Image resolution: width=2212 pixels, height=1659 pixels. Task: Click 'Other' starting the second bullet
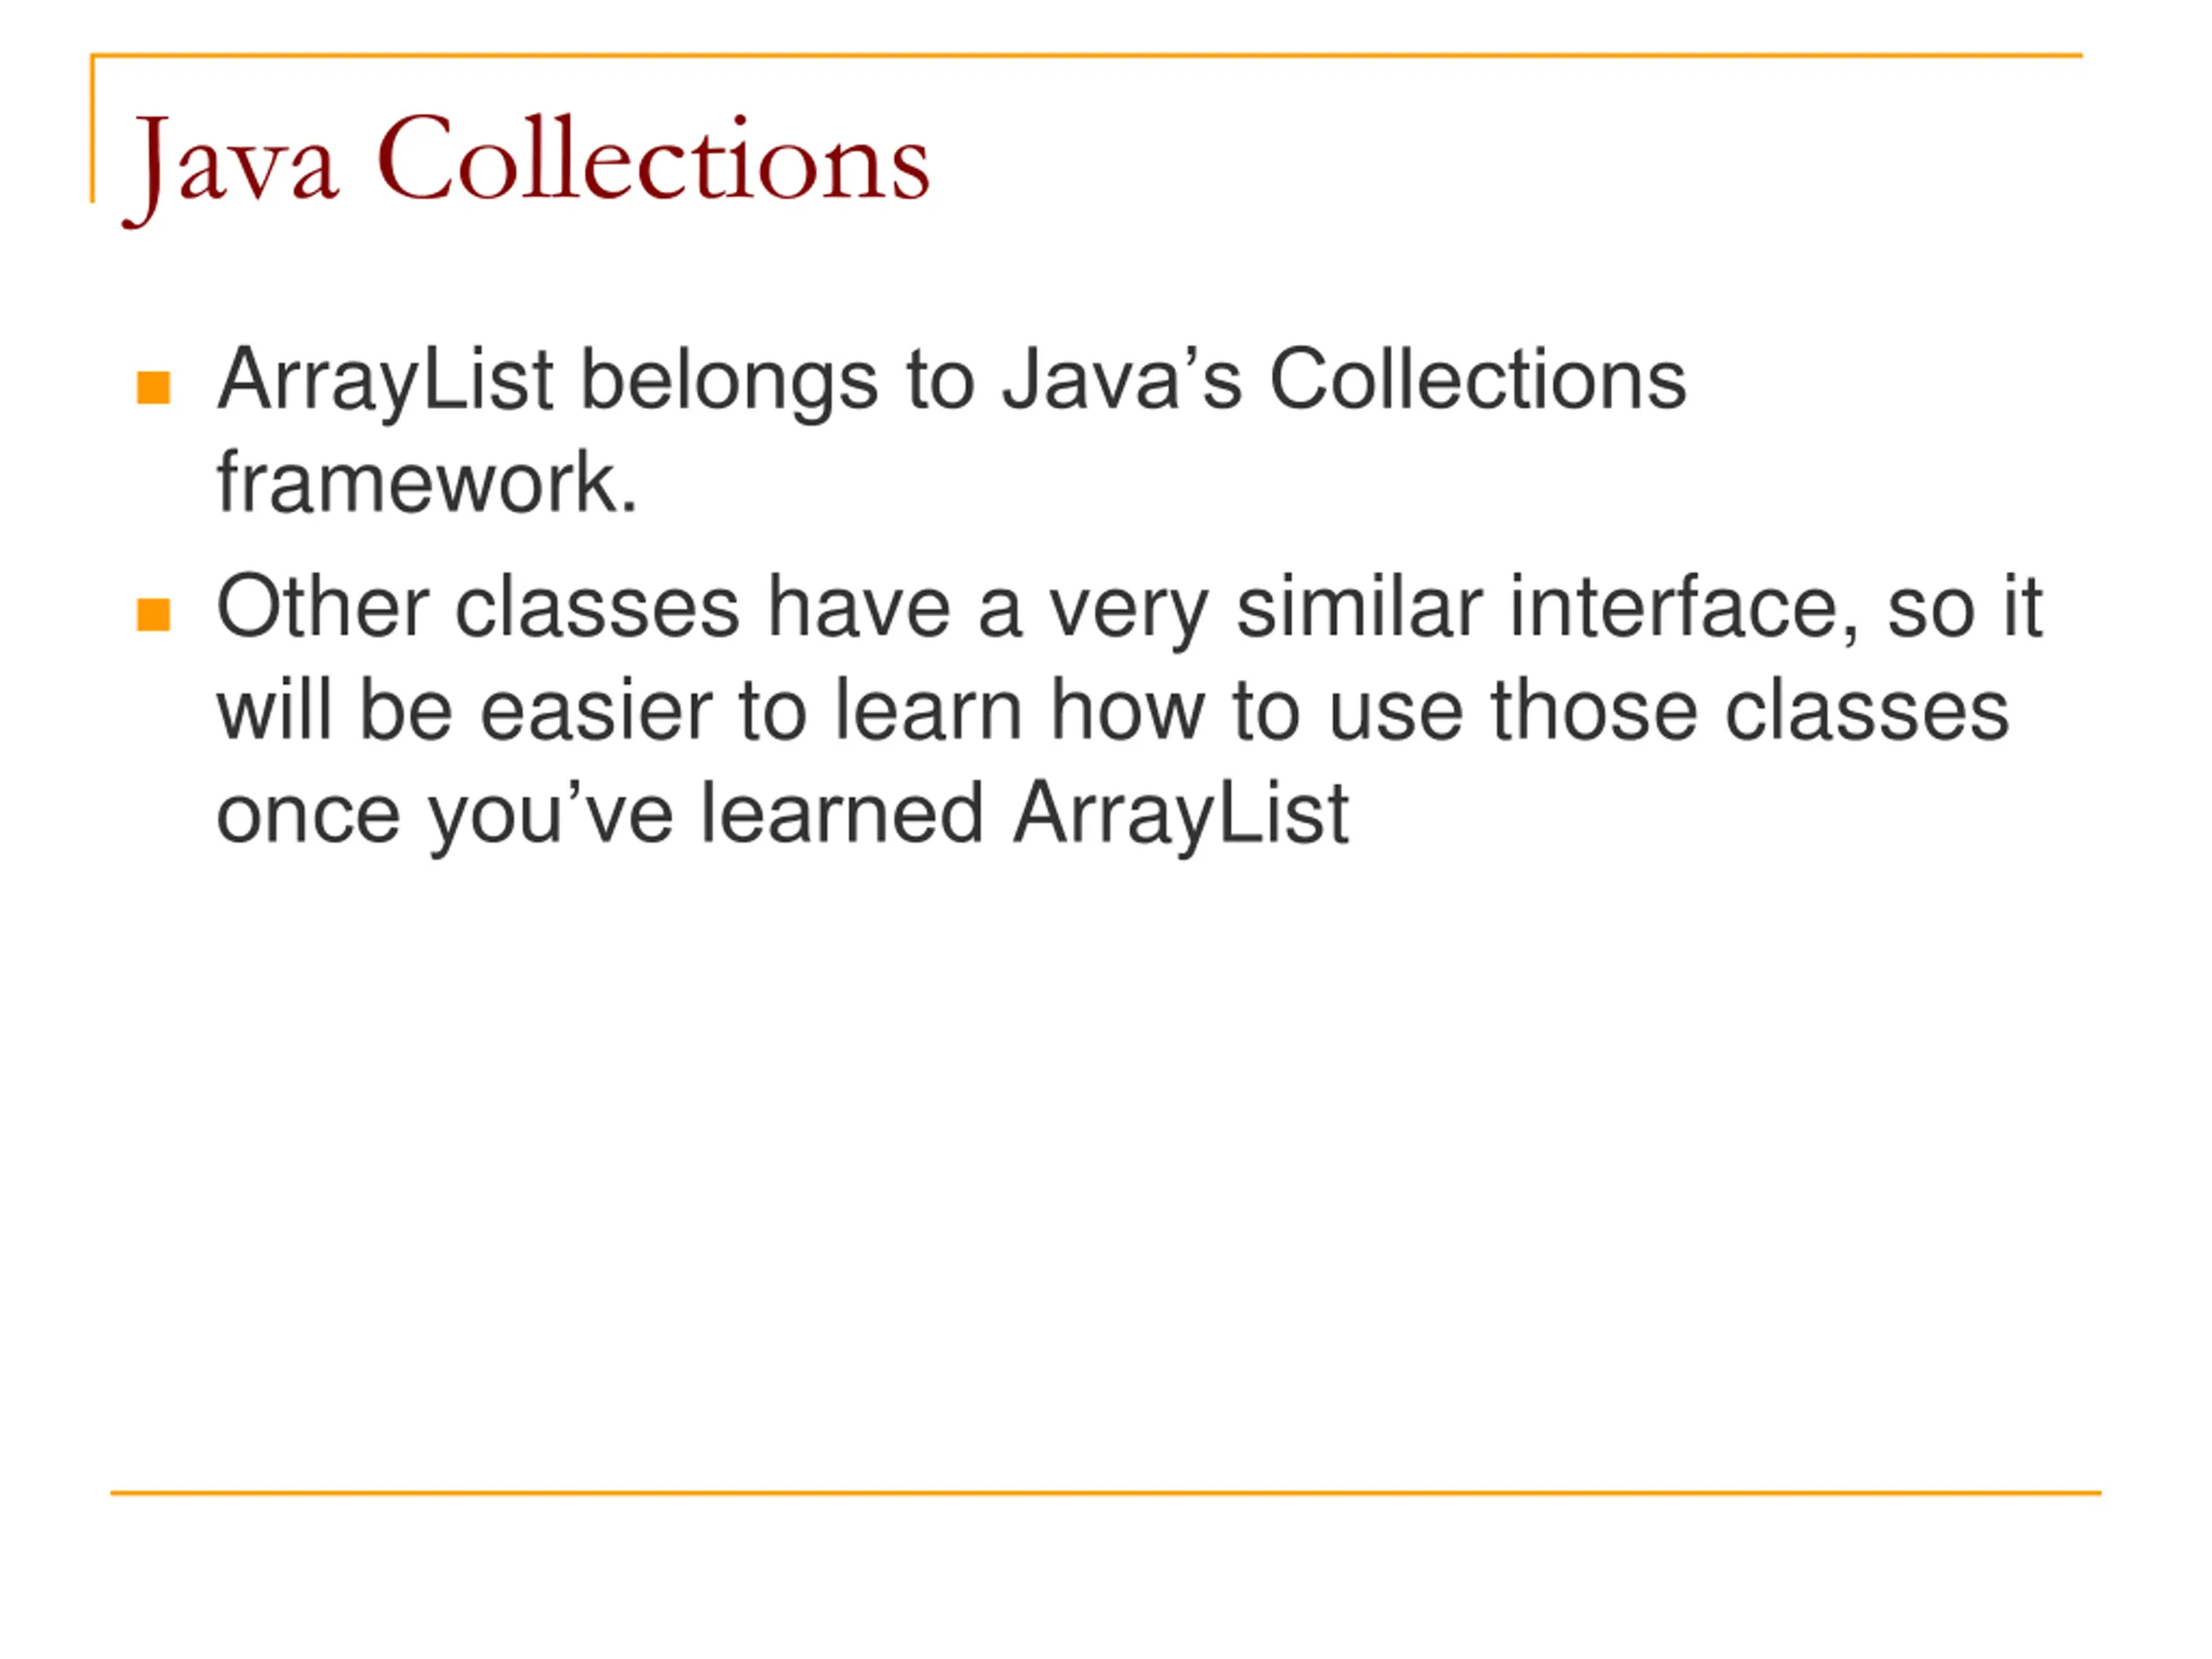pyautogui.click(x=323, y=607)
